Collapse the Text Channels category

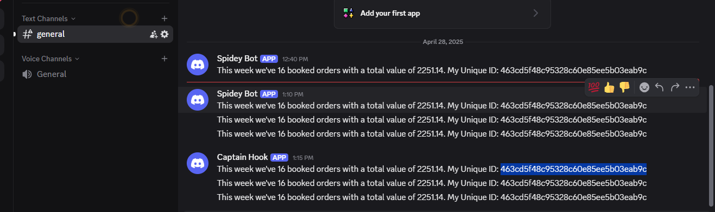coord(49,18)
